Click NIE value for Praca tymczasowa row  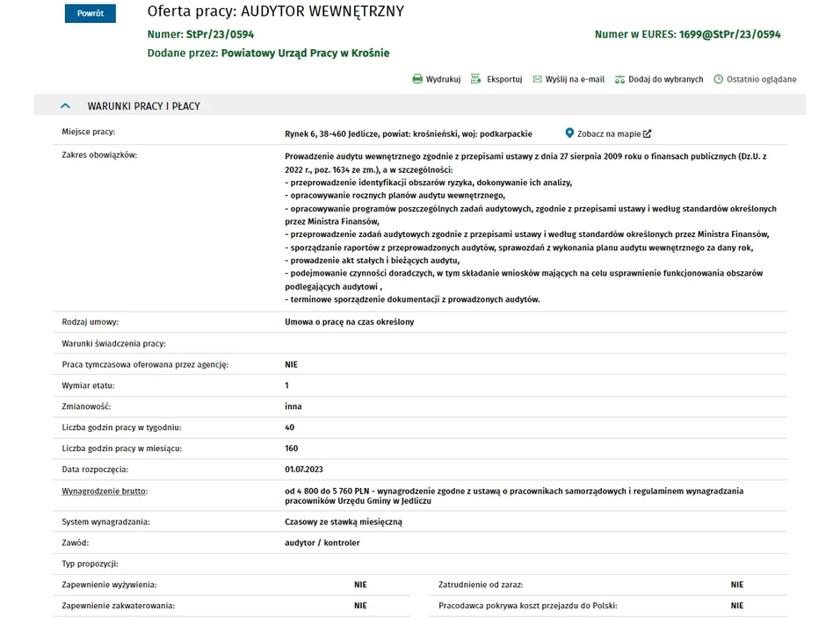click(x=291, y=364)
